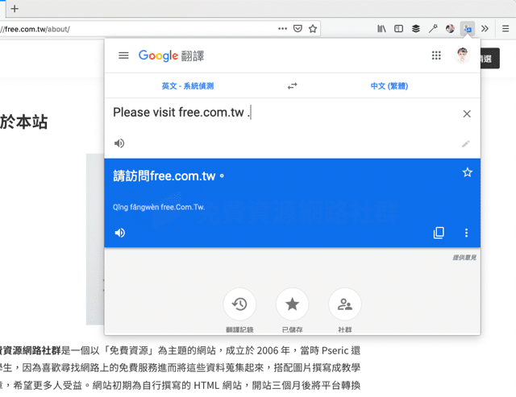Viewport: 516px width, 397px height.
Task: Open the Google apps grid
Action: (x=436, y=56)
